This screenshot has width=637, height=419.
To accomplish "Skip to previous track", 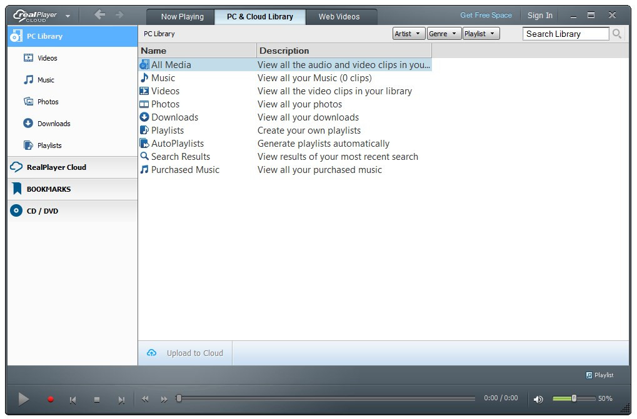I will pos(73,400).
